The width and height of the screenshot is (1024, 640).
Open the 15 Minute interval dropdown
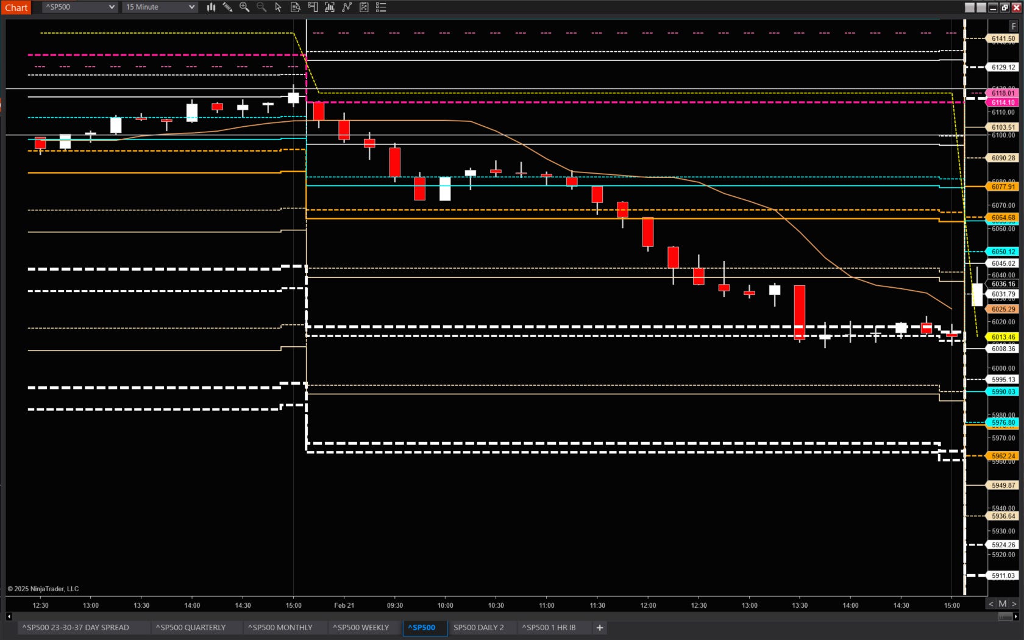[x=160, y=7]
